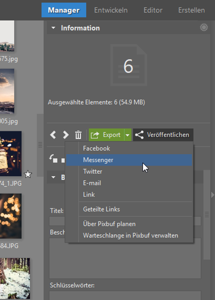Screen dimensions: 215x300
Task: Click the rotate left icon
Action: (53, 158)
